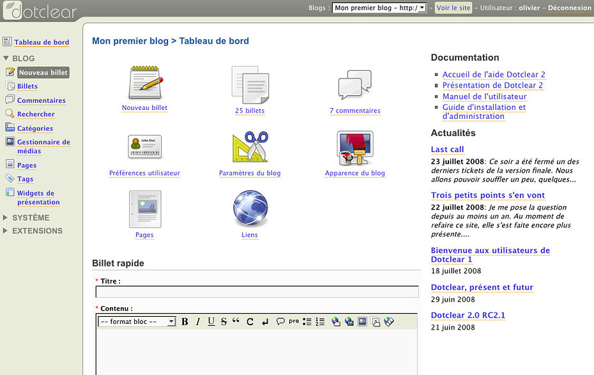This screenshot has height=375, width=594.
Task: Toggle bold formatting in editor toolbar
Action: [185, 322]
